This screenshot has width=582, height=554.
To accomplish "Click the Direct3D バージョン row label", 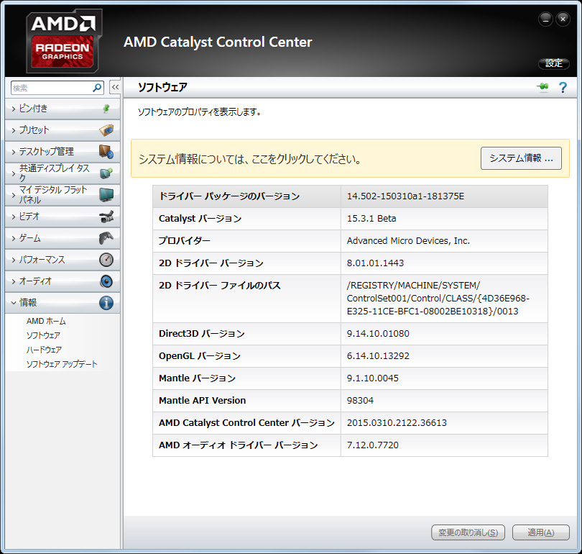I will coord(202,334).
